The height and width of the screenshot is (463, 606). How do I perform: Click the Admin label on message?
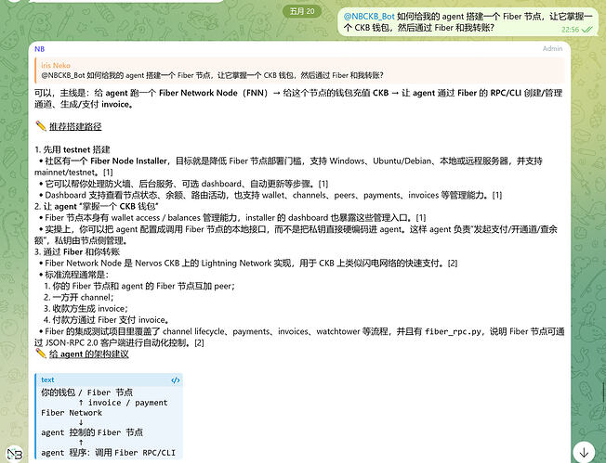552,48
